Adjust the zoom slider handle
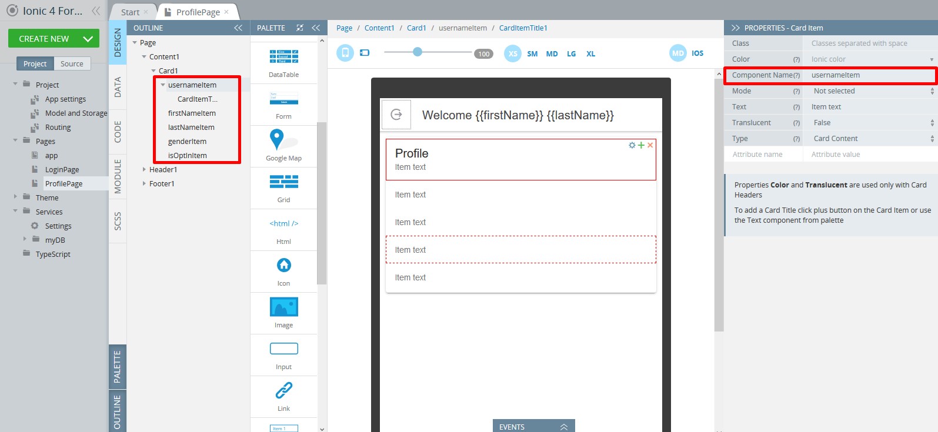938x432 pixels. pos(418,52)
